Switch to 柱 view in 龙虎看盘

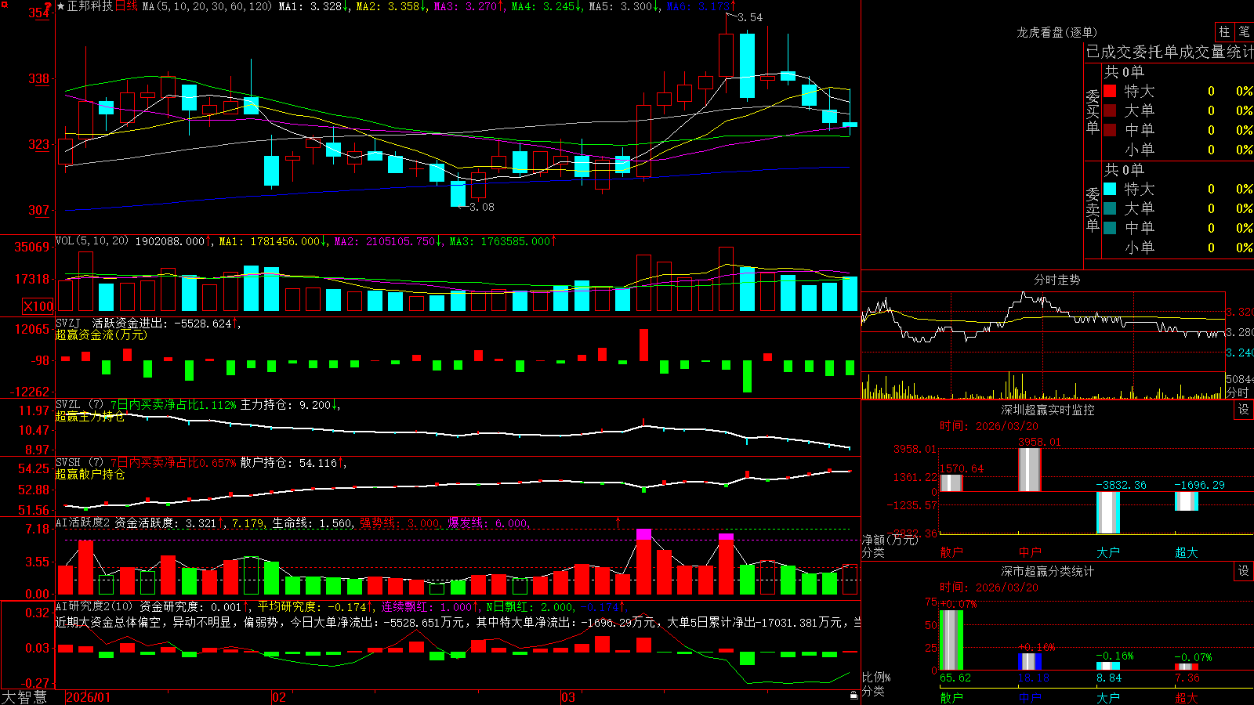(1224, 31)
